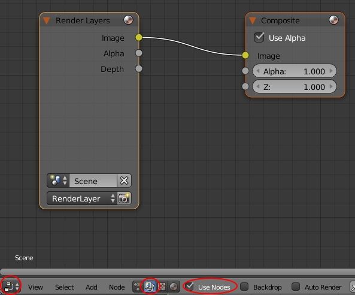This screenshot has height=295, width=355.
Task: Open the View menu
Action: pos(35,287)
